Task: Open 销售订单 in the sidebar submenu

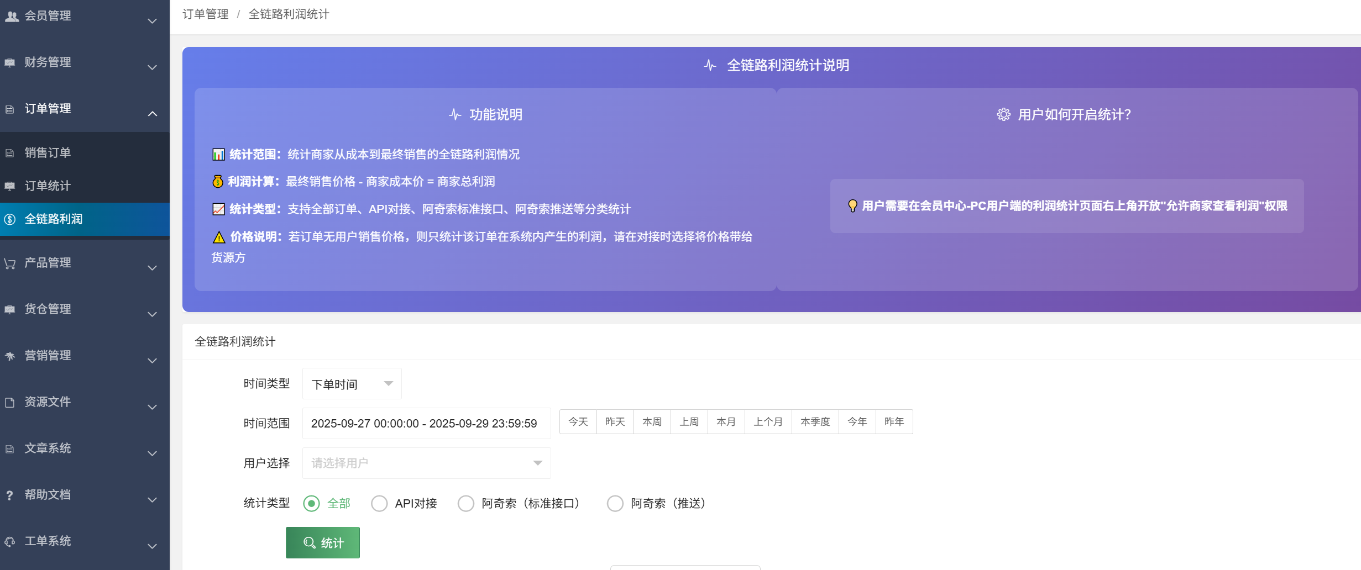Action: click(x=48, y=153)
